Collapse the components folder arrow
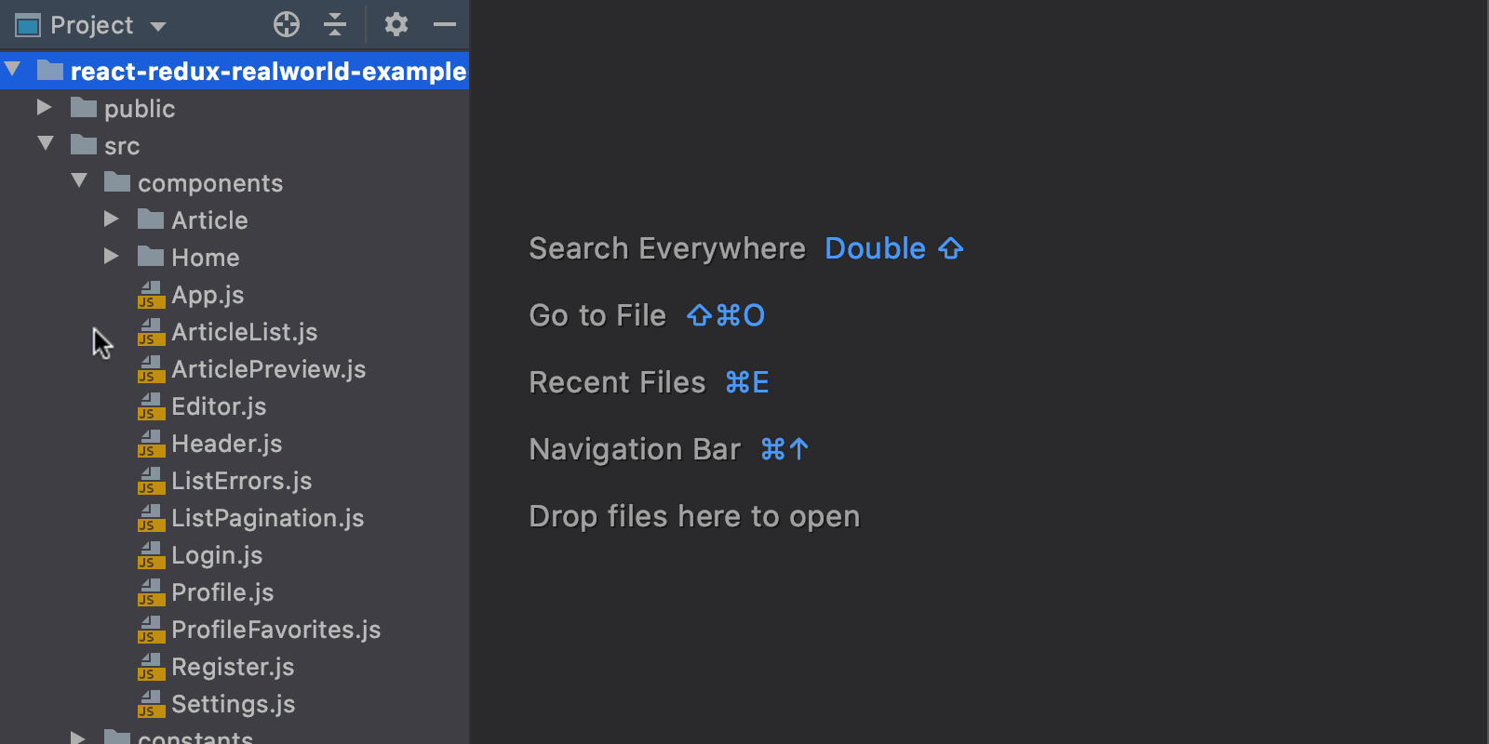The height and width of the screenshot is (744, 1489). (79, 180)
